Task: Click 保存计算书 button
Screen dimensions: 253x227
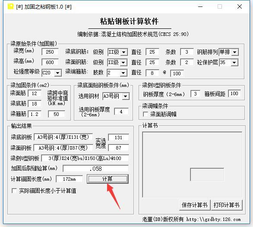Action: 195,205
